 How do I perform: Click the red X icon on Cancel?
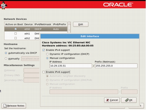pos(108,100)
